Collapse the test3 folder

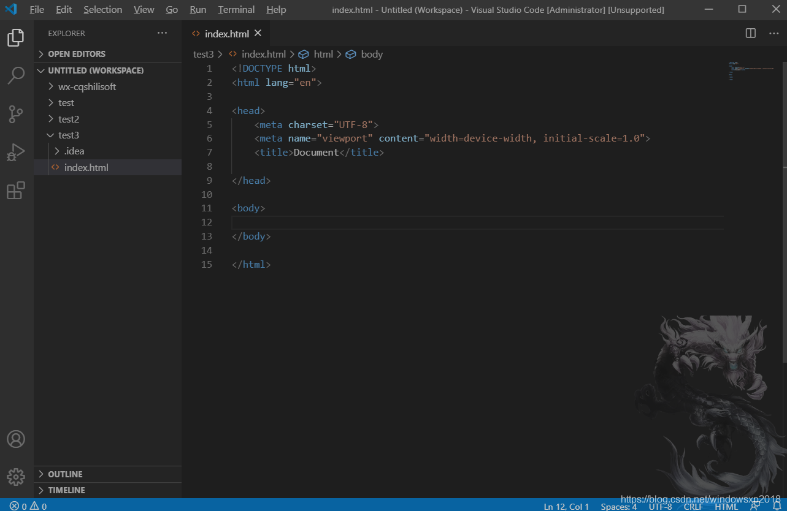pyautogui.click(x=68, y=135)
